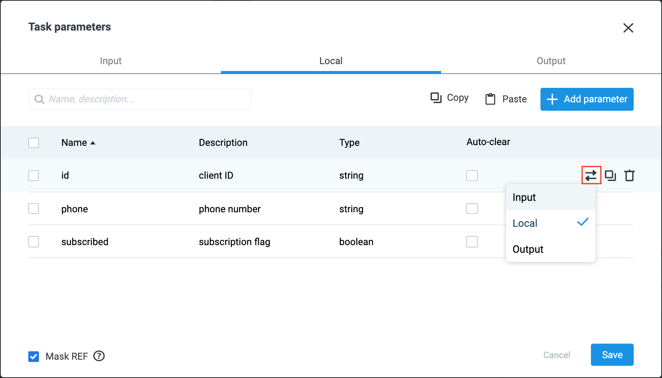Viewport: 662px width, 378px height.
Task: Click the Type column header
Action: click(349, 142)
